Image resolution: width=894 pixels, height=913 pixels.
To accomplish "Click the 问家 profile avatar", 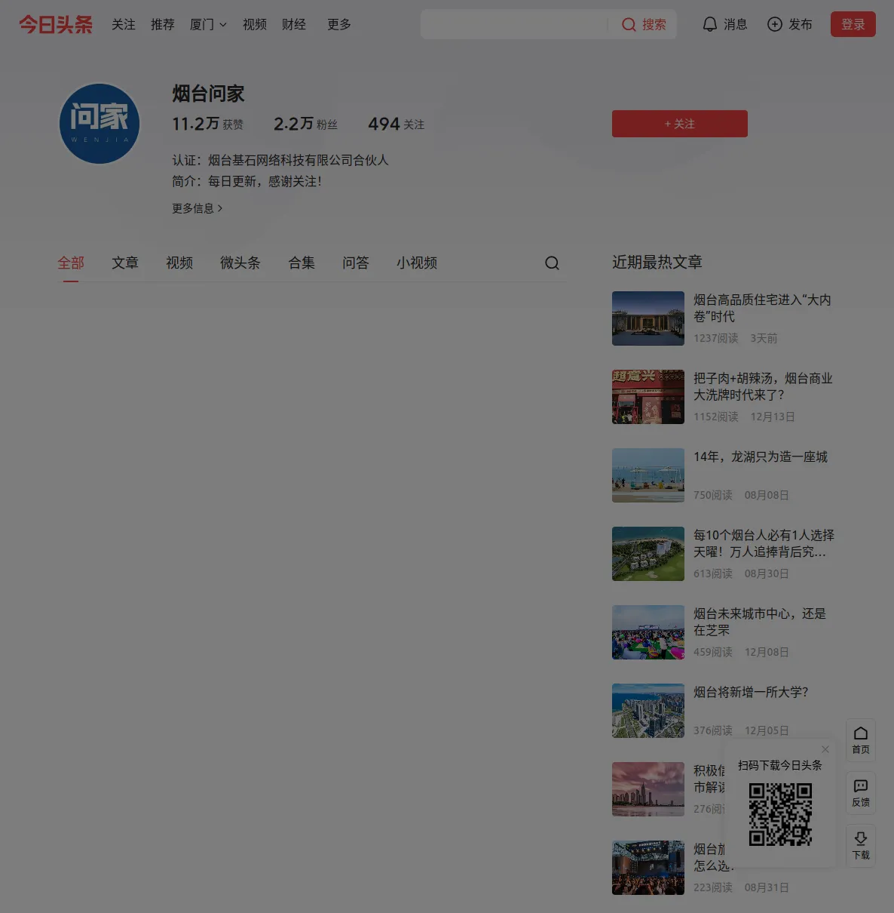I will 100,124.
